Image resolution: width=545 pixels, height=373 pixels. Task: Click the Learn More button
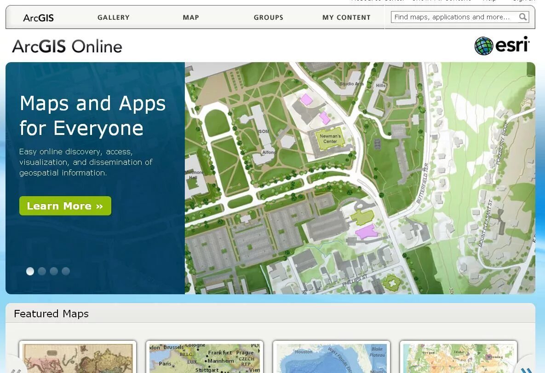pos(65,206)
